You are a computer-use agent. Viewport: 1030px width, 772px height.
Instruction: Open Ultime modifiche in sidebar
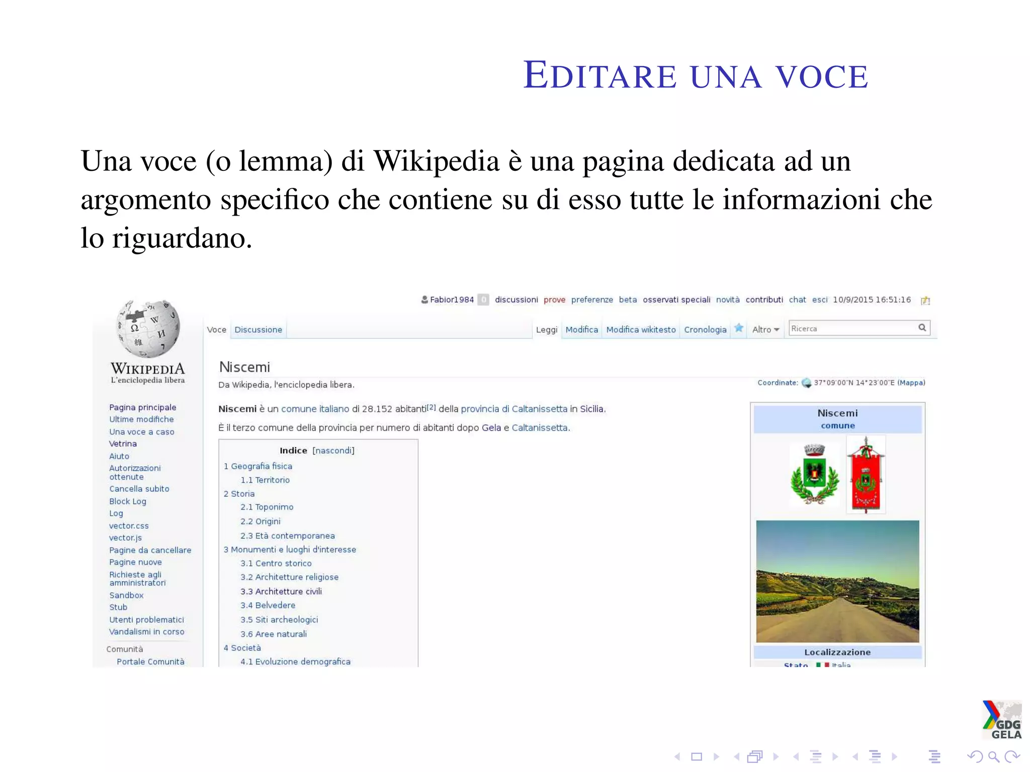pos(141,419)
